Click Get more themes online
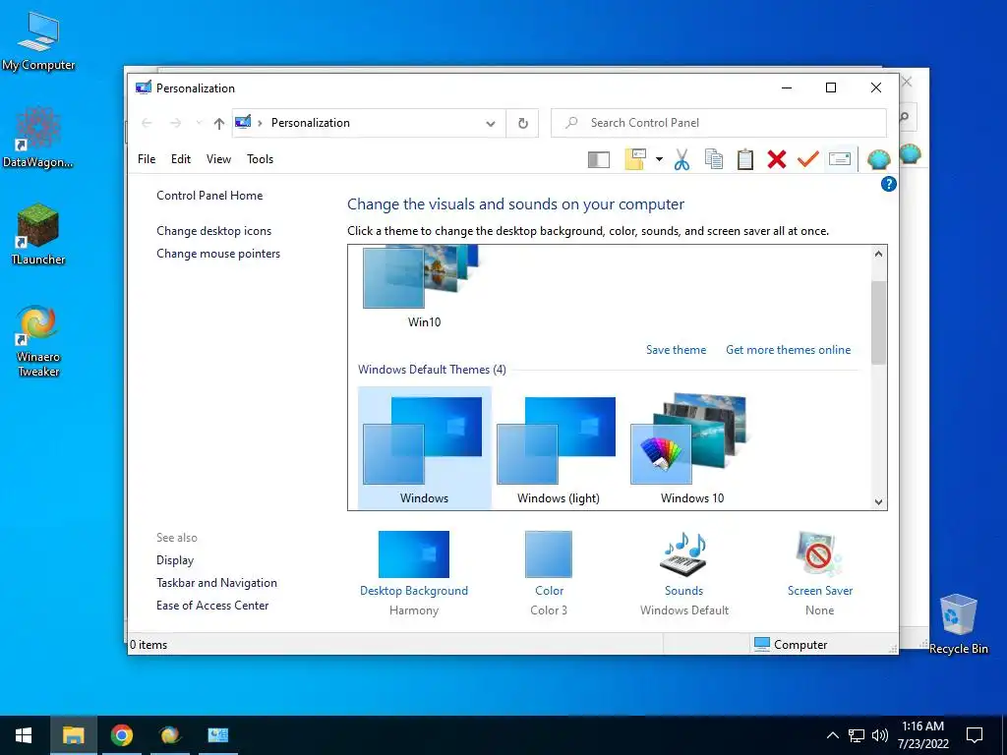The width and height of the screenshot is (1007, 755). (788, 350)
